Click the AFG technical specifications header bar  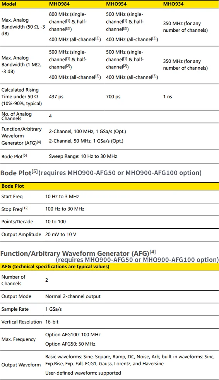(109, 267)
